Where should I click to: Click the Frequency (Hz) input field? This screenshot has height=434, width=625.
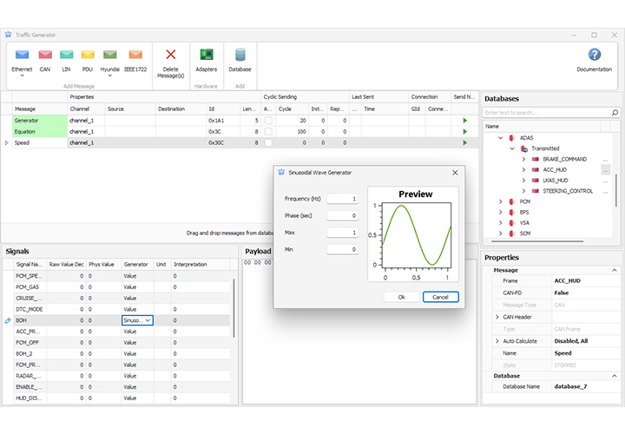342,199
